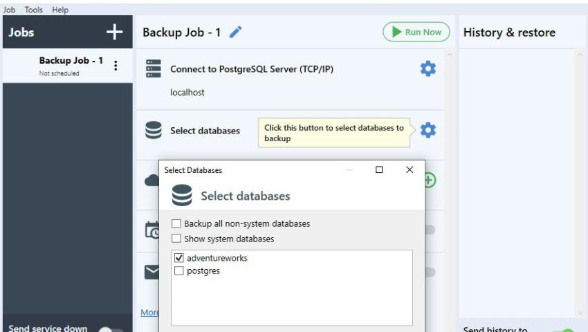Viewport: 588px width, 332px height.
Task: Open PostgreSQL connection settings gear
Action: [428, 68]
